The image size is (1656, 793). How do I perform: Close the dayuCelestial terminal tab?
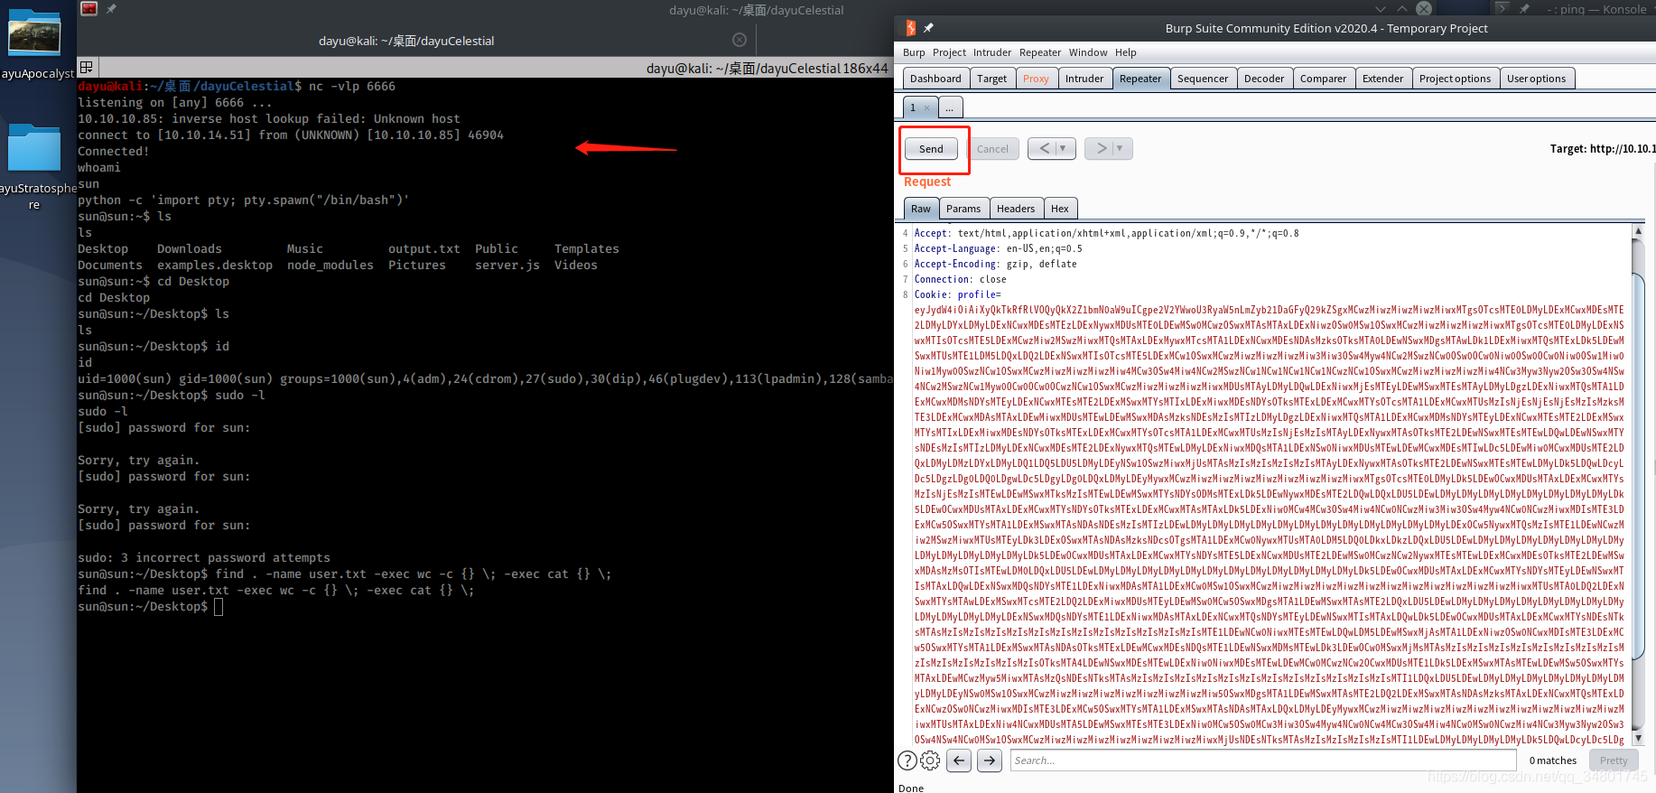tap(740, 40)
